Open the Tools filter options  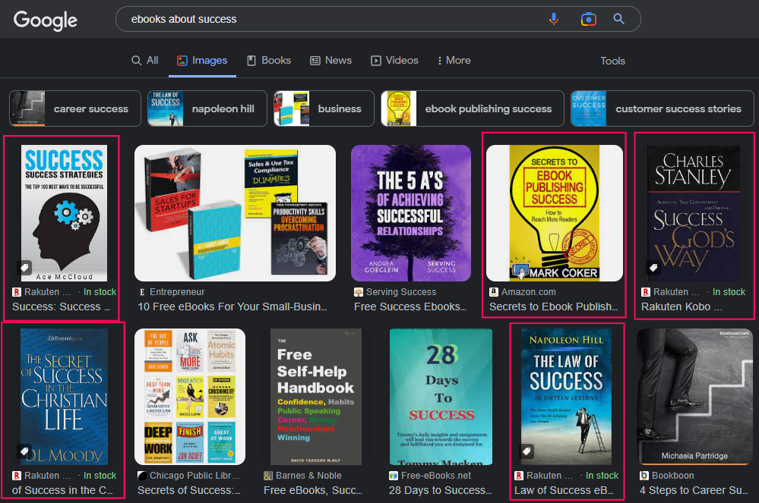[x=612, y=61]
